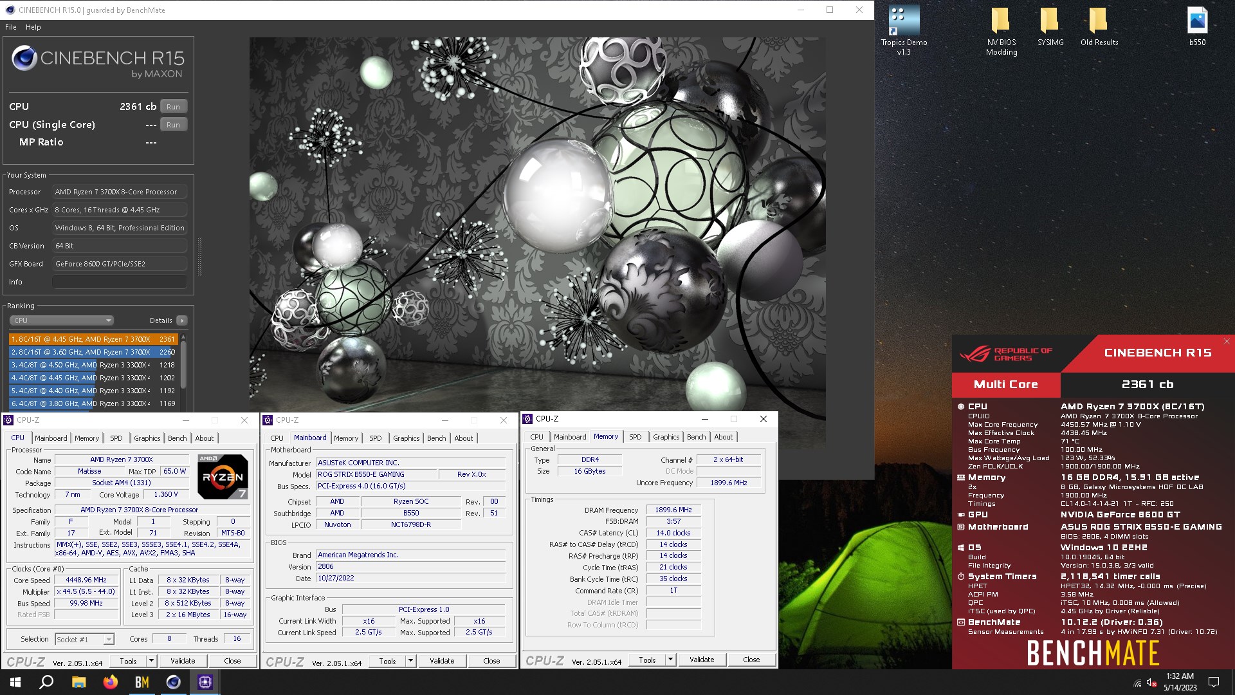Run the CPU Single Core test
This screenshot has height=695, width=1235.
click(x=173, y=125)
